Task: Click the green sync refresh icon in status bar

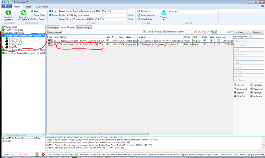Action: 37,154
